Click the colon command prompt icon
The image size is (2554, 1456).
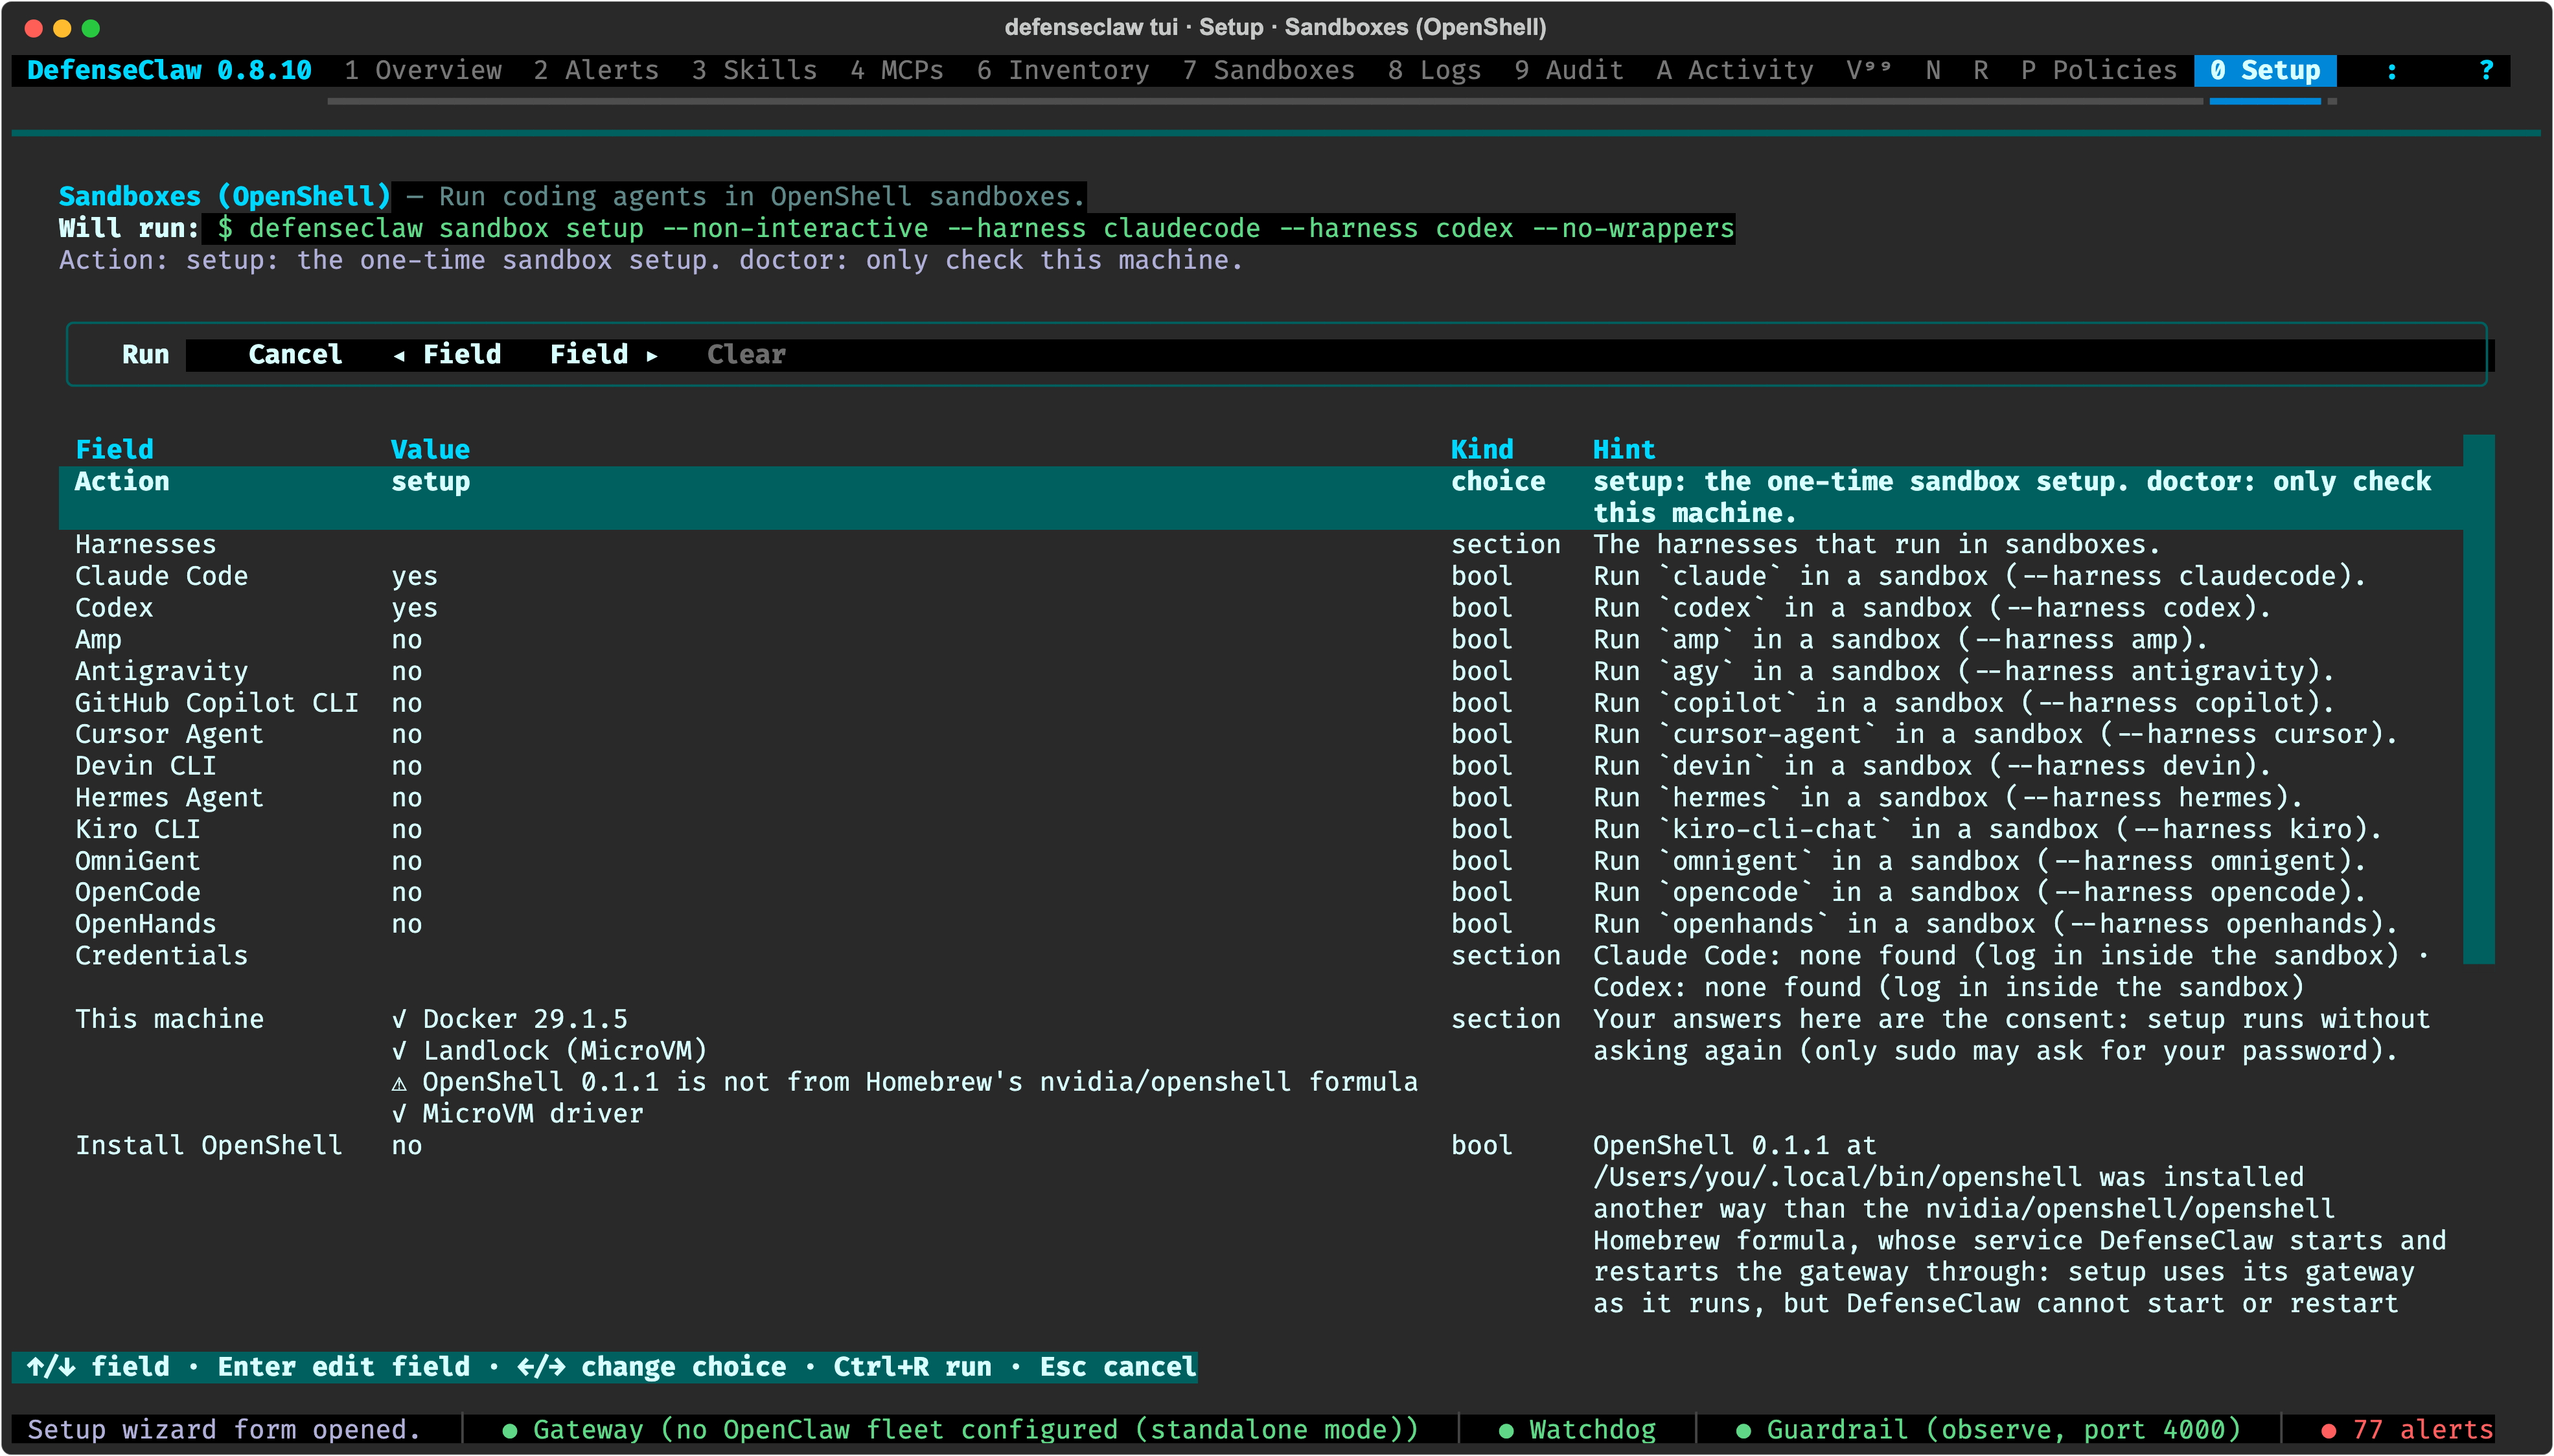[x=2391, y=70]
